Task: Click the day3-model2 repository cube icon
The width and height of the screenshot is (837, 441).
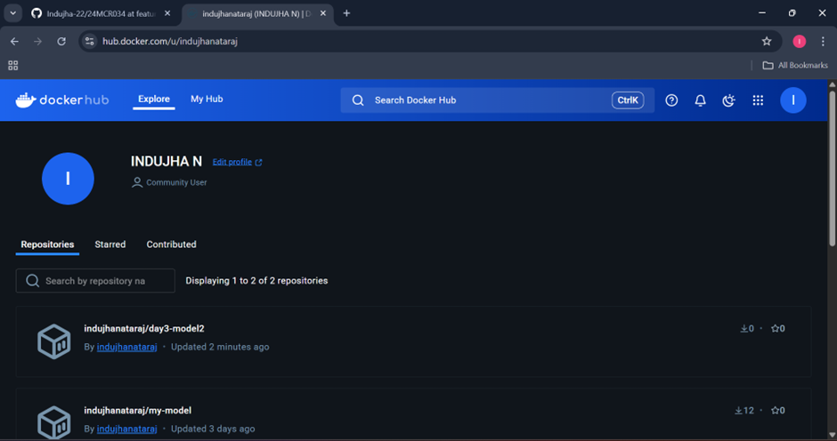Action: click(x=54, y=341)
